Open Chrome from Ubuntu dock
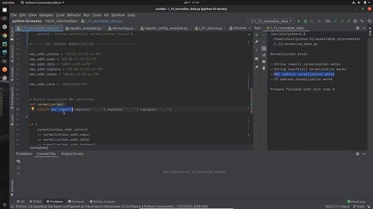Screen dimensions: 373x209 5,35
